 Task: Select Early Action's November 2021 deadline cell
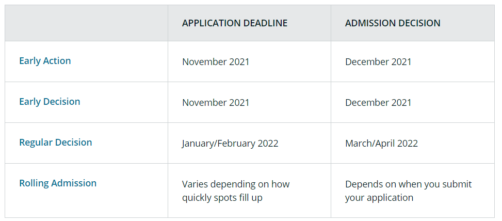(216, 62)
